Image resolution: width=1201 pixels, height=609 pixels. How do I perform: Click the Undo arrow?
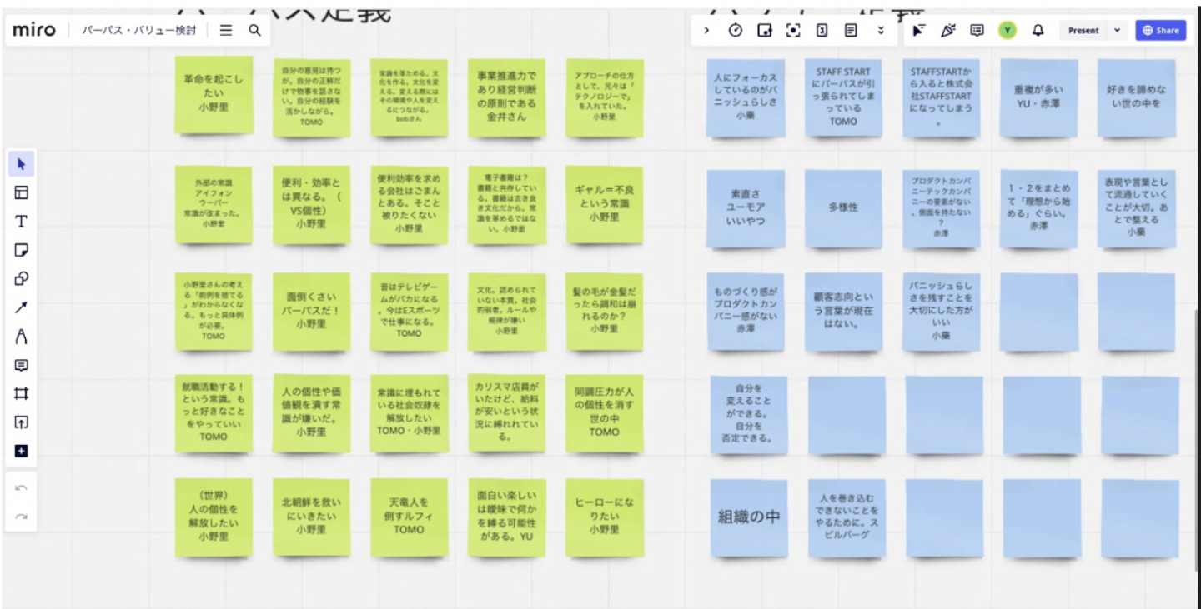click(21, 487)
